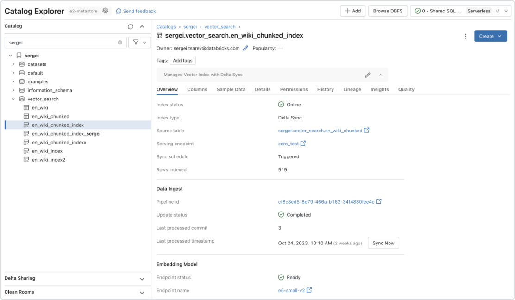Open pipeline id external link icon

[x=379, y=202]
